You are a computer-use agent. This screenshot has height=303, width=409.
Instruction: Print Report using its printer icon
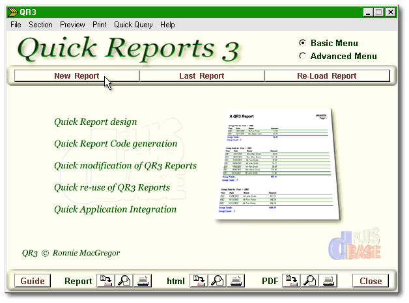pyautogui.click(x=143, y=281)
